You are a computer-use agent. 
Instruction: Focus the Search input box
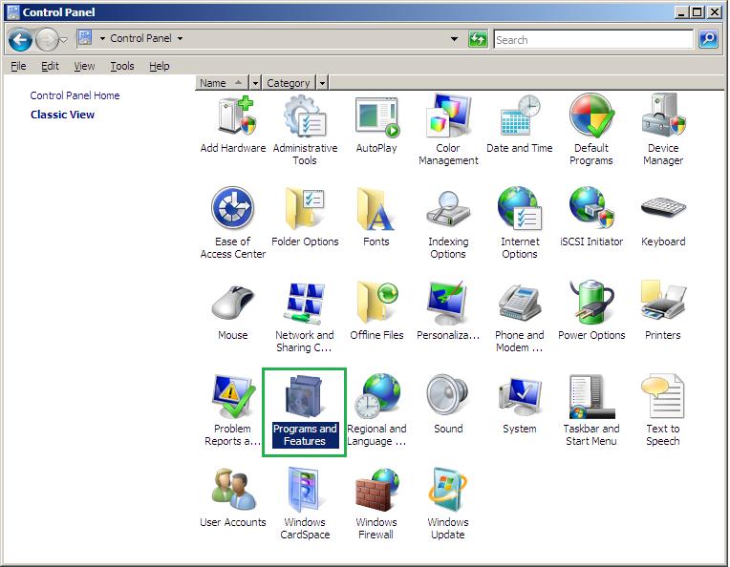(592, 39)
